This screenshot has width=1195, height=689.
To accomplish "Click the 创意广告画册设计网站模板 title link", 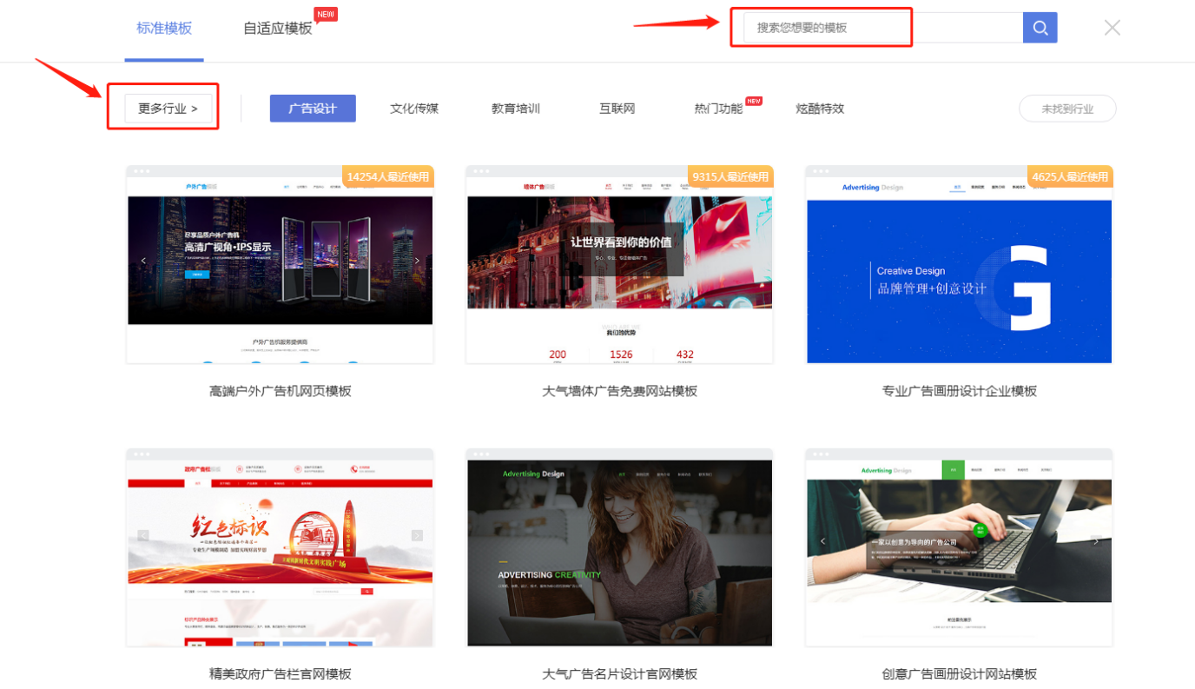I will pos(959,674).
